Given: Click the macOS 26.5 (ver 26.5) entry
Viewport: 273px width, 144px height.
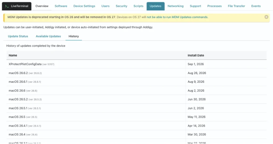Looking at the screenshot, I should point(23,117).
